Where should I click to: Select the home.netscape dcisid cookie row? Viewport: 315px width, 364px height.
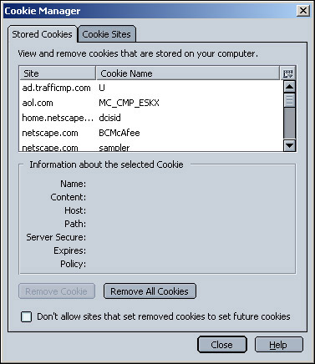pos(150,118)
